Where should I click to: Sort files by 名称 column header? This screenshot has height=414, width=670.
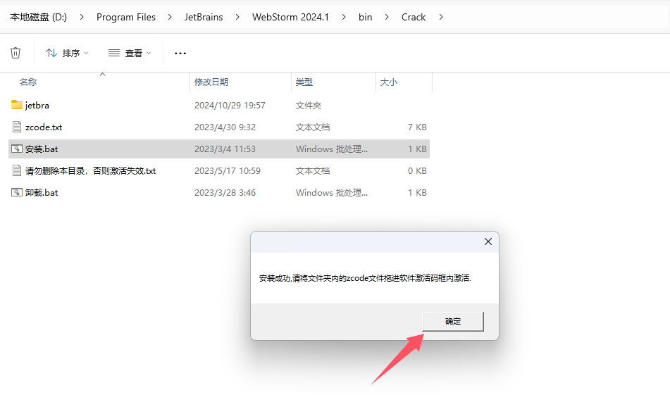coord(28,82)
